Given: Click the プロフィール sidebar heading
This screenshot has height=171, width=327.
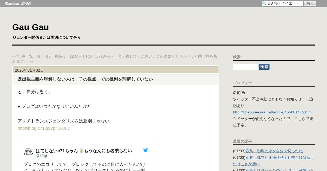Looking at the screenshot, I should (x=244, y=83).
